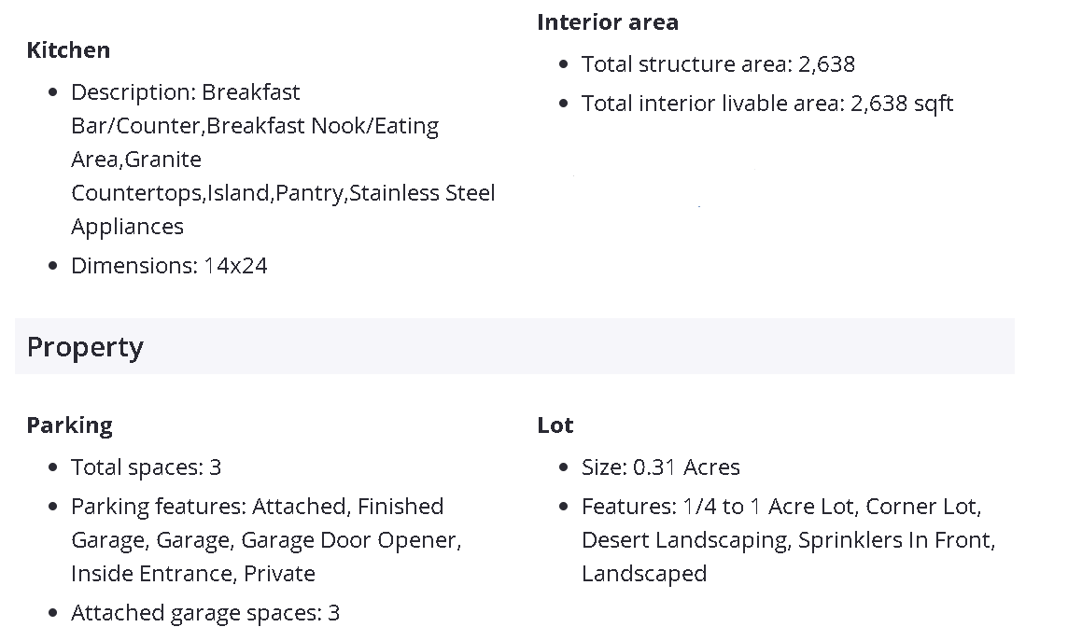Click the kitchen Description label
The image size is (1068, 627).
133,92
